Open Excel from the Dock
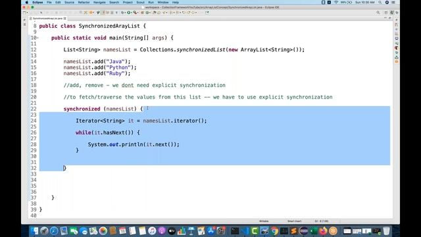This screenshot has height=237, width=421. pyautogui.click(x=313, y=231)
